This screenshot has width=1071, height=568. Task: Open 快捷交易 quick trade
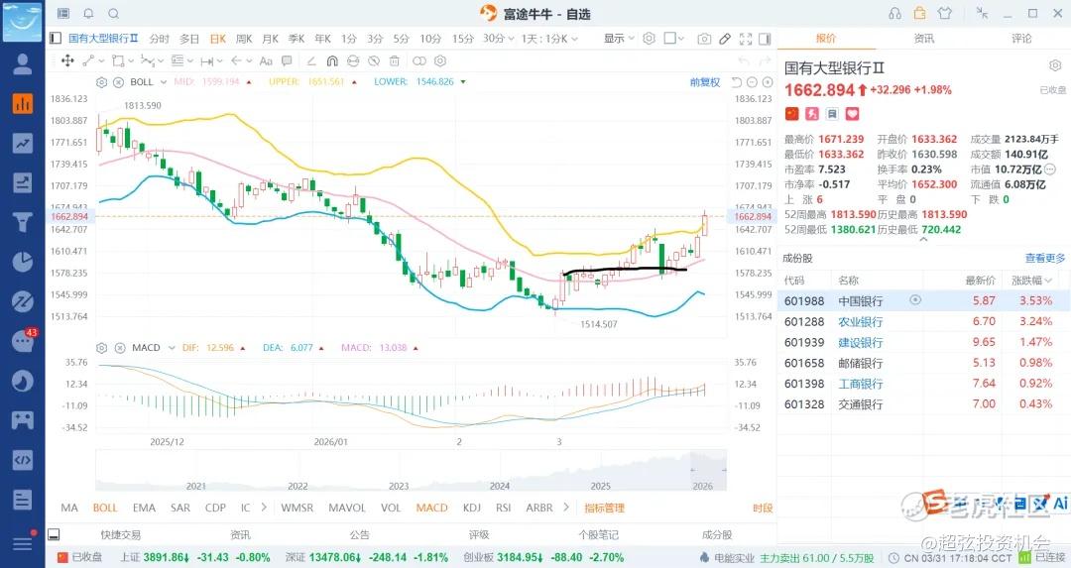point(120,534)
